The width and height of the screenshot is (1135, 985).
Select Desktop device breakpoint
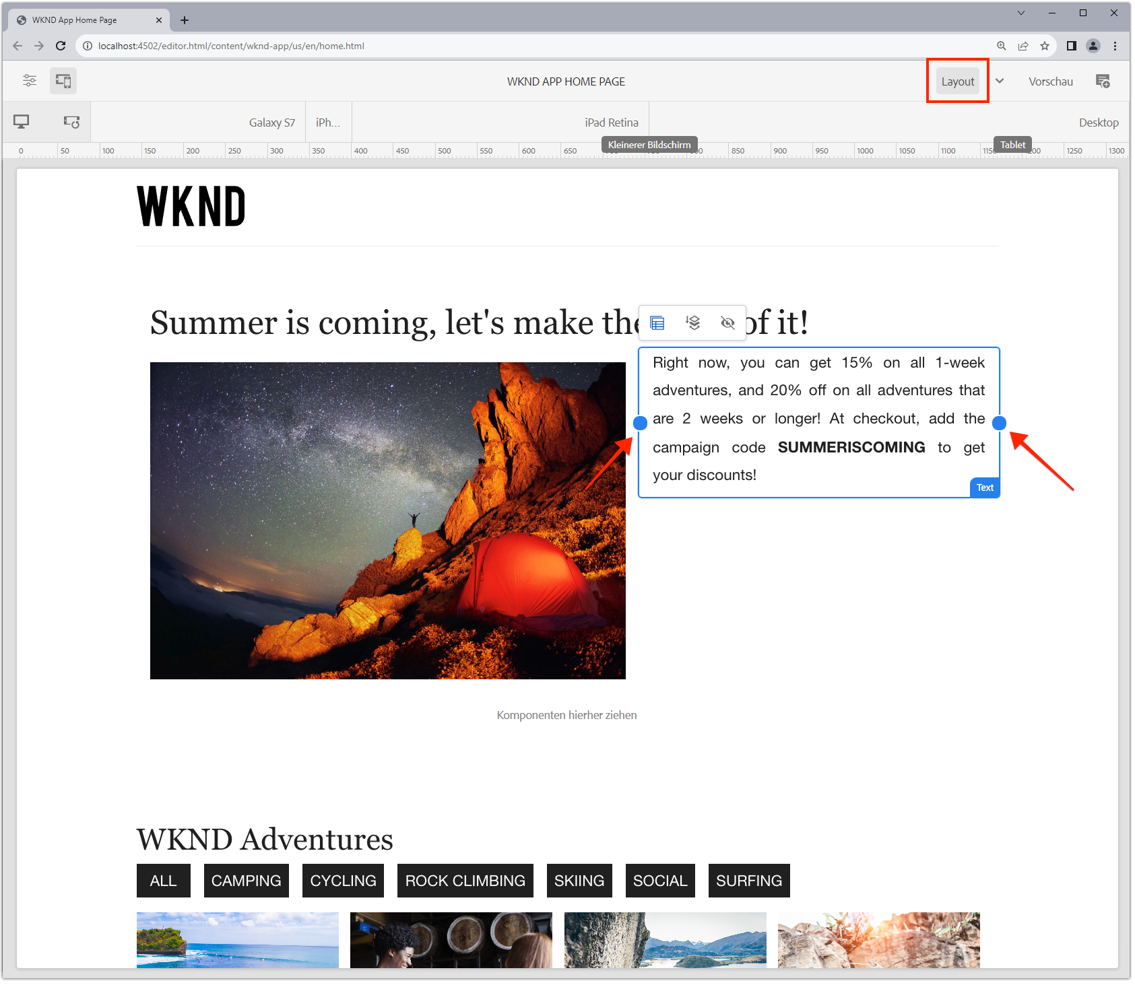point(1099,123)
